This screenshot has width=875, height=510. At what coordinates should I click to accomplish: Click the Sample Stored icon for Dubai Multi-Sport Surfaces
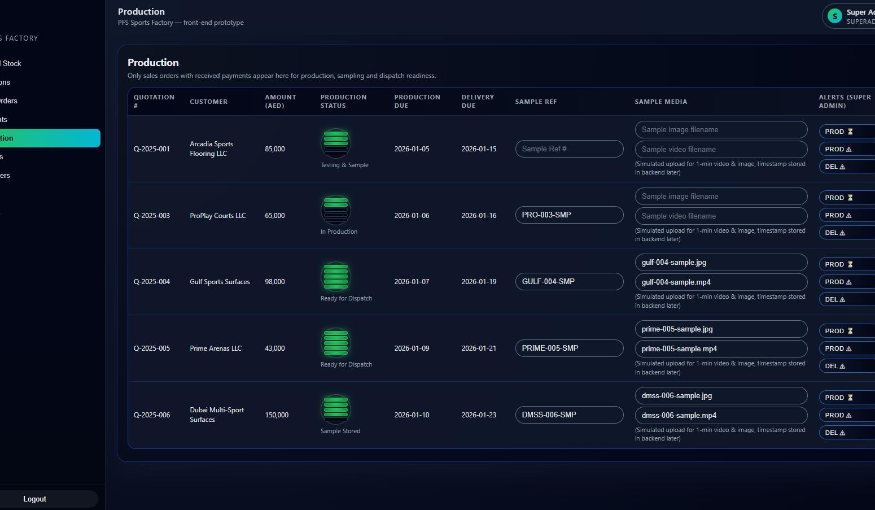click(336, 409)
